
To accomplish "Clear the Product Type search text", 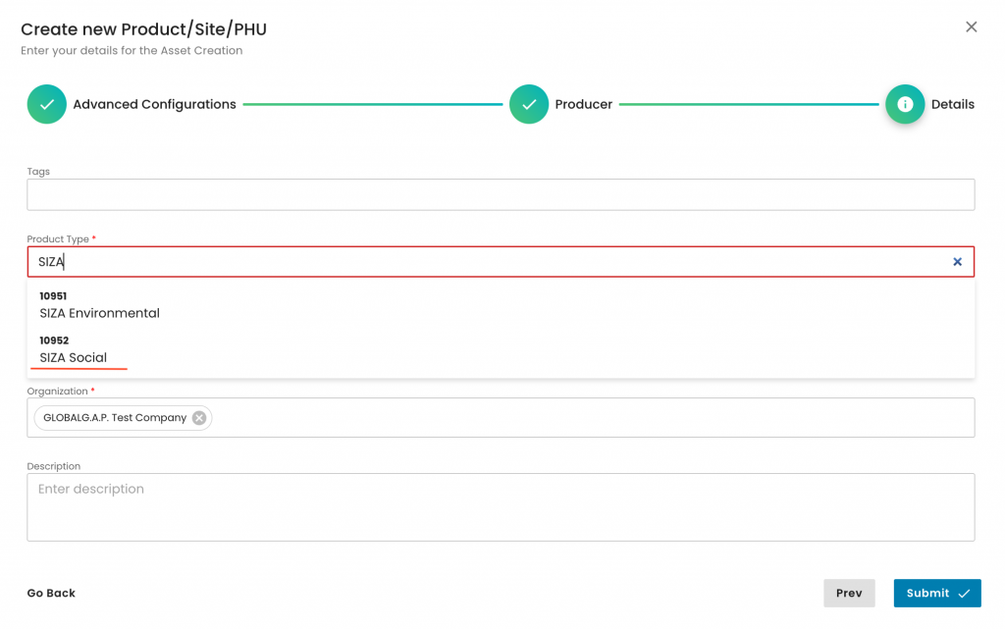I will point(957,262).
